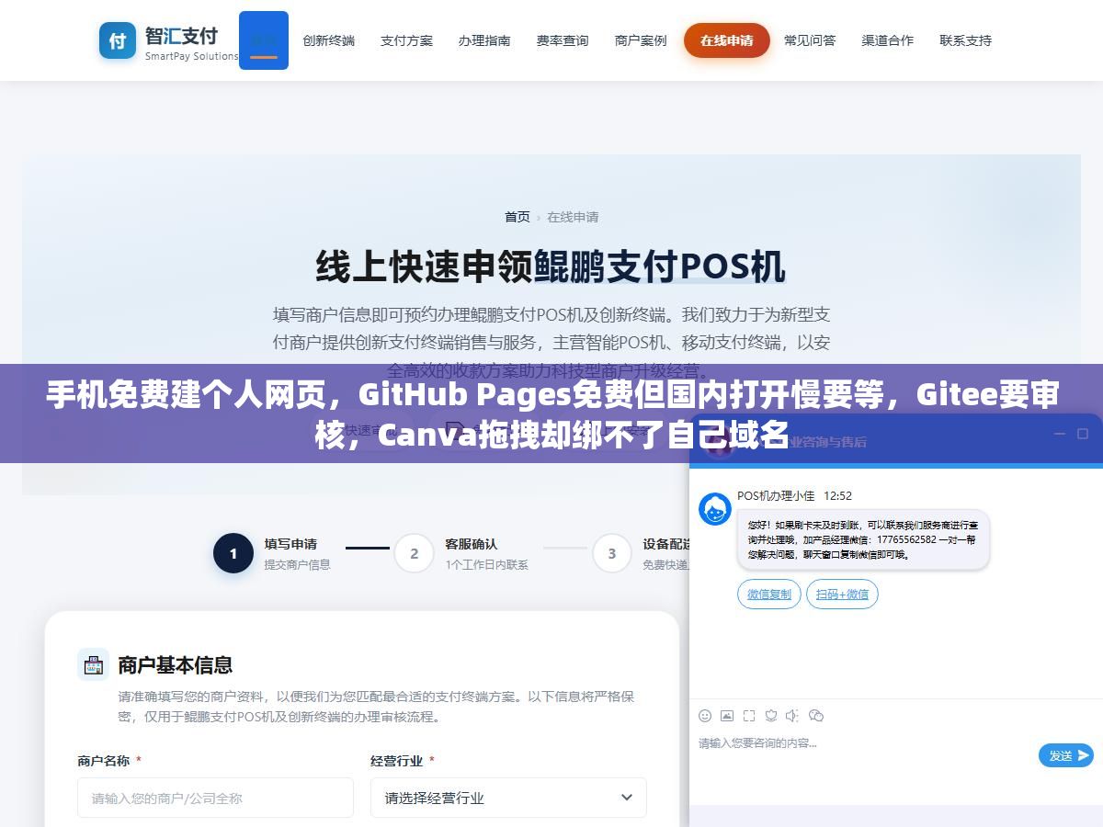Image resolution: width=1103 pixels, height=827 pixels.
Task: Click the 智汇支付 SmartPay logo icon
Action: point(118,40)
